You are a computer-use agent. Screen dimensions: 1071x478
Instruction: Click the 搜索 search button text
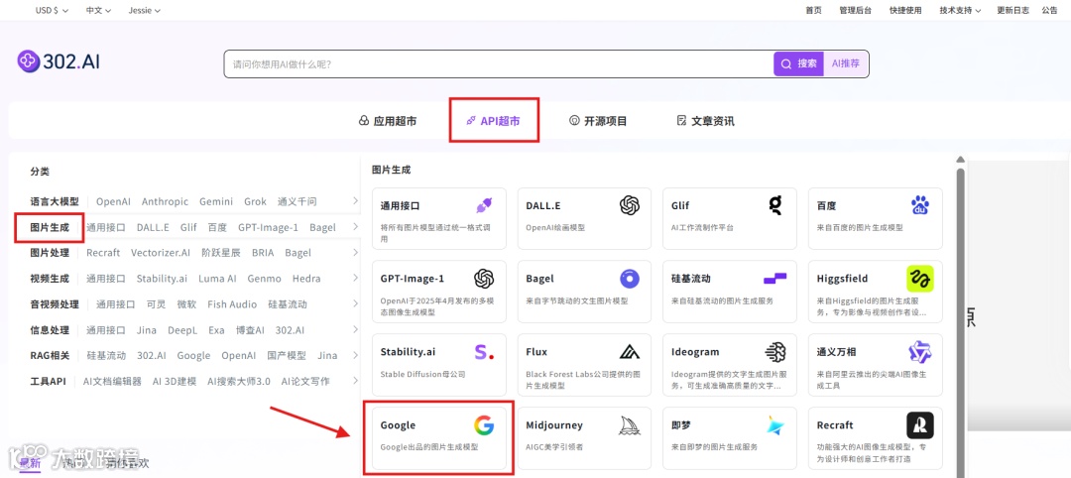[x=807, y=63]
